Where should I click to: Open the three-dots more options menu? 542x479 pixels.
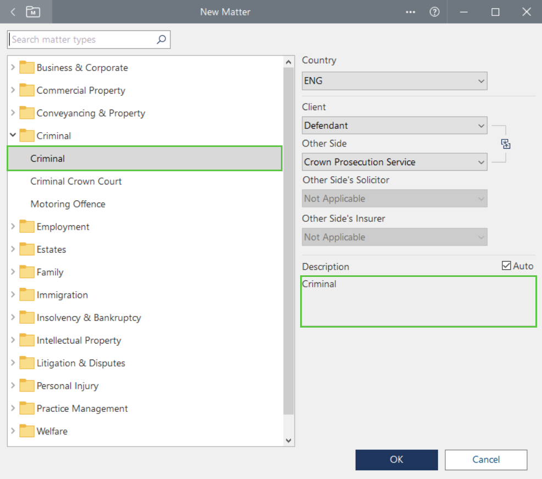tap(411, 12)
